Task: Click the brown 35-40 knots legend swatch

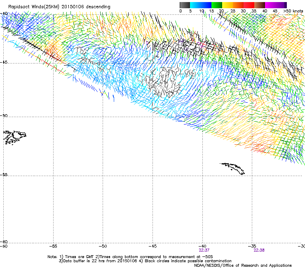Action: point(260,5)
